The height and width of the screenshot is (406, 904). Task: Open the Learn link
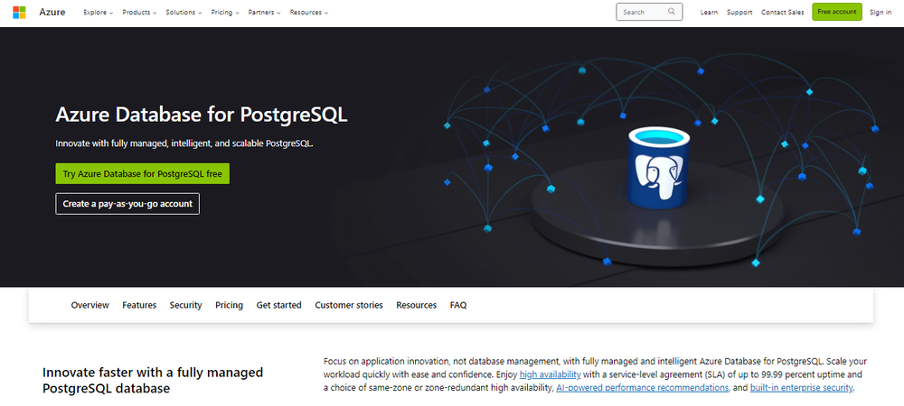709,12
